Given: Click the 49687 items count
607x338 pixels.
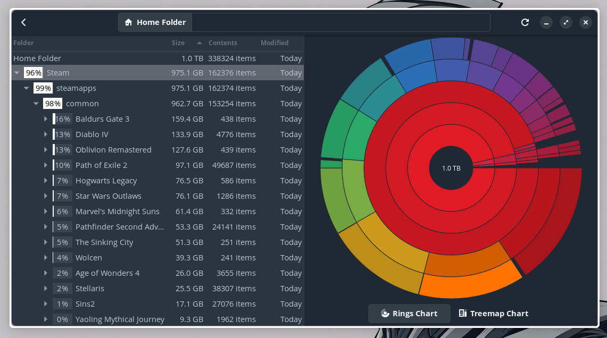Looking at the screenshot, I should tap(234, 165).
